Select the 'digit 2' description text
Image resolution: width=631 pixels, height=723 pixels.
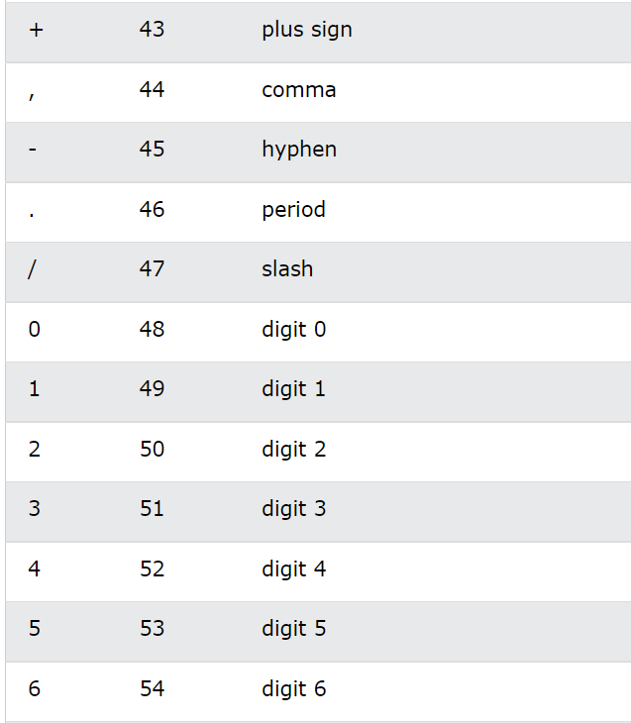coord(294,450)
